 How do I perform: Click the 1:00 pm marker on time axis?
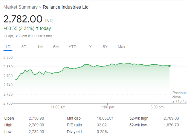click(x=108, y=107)
